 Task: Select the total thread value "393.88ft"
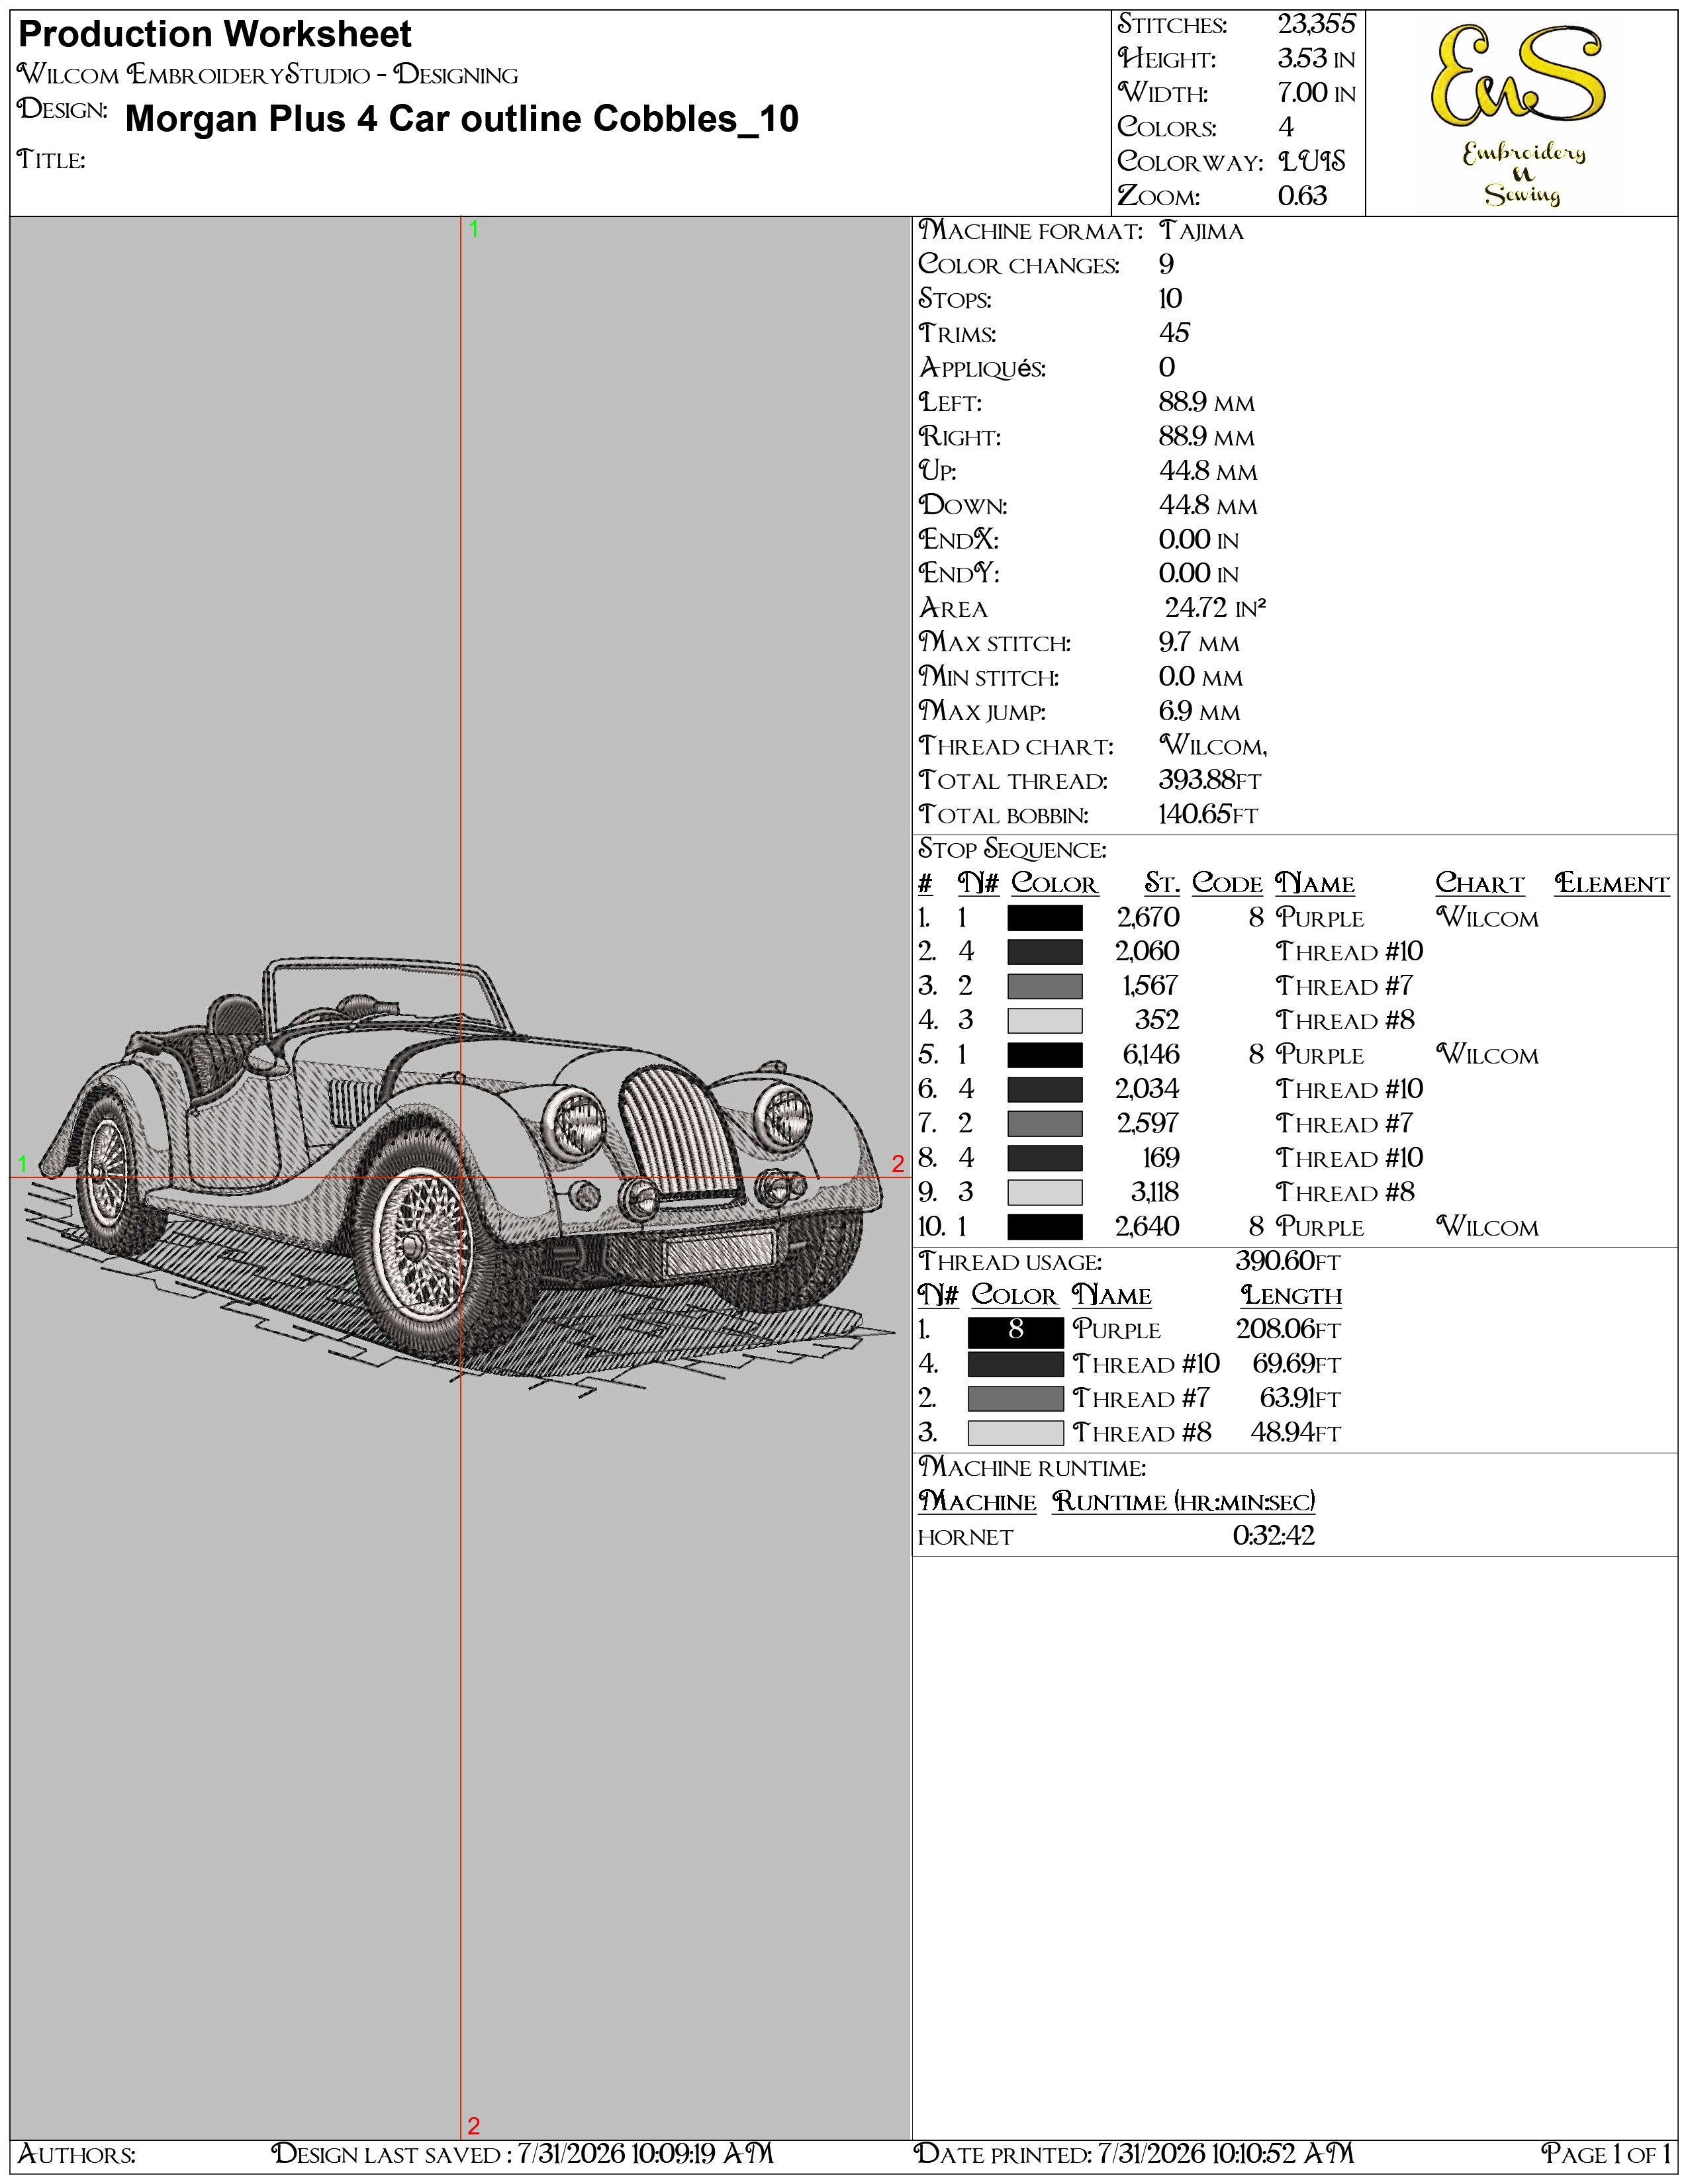pos(1210,780)
